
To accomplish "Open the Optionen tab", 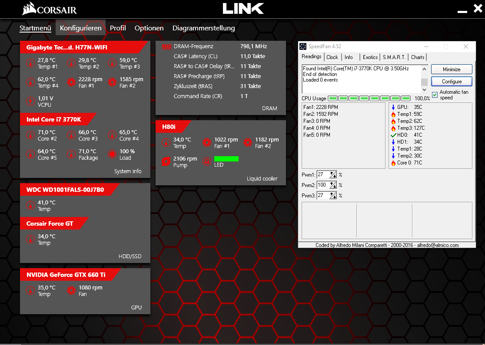I will 149,28.
